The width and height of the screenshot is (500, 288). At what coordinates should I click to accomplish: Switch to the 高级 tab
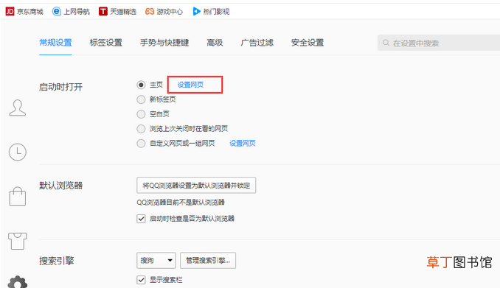(215, 43)
